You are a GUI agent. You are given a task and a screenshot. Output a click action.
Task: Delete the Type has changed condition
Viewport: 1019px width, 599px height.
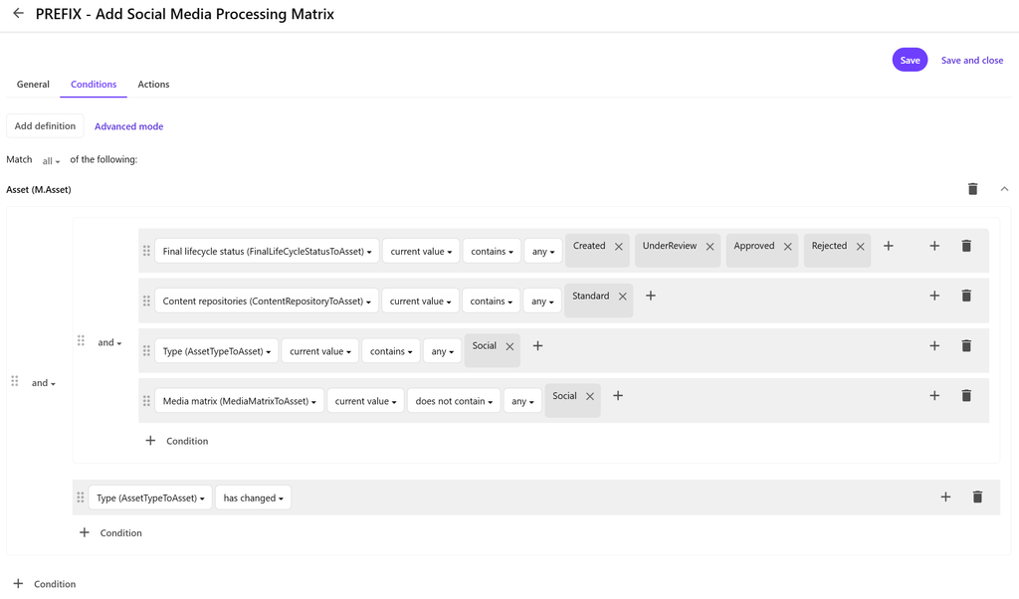click(976, 498)
